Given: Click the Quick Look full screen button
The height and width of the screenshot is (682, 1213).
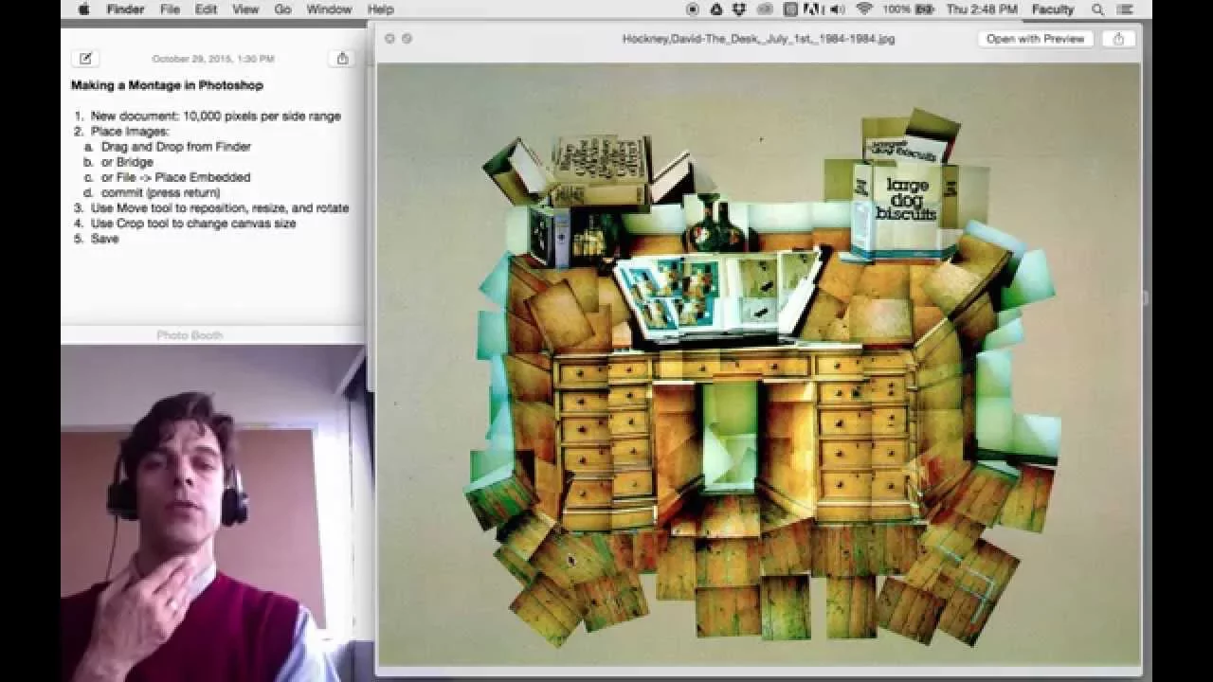Looking at the screenshot, I should (x=407, y=39).
